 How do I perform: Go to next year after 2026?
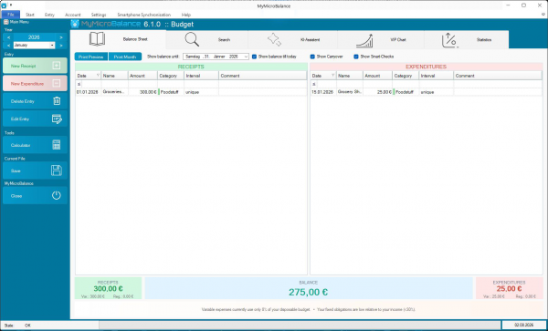click(61, 37)
